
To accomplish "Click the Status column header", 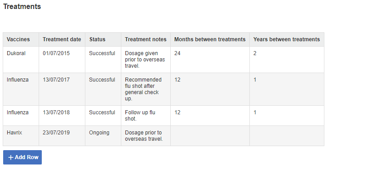I will (x=103, y=39).
